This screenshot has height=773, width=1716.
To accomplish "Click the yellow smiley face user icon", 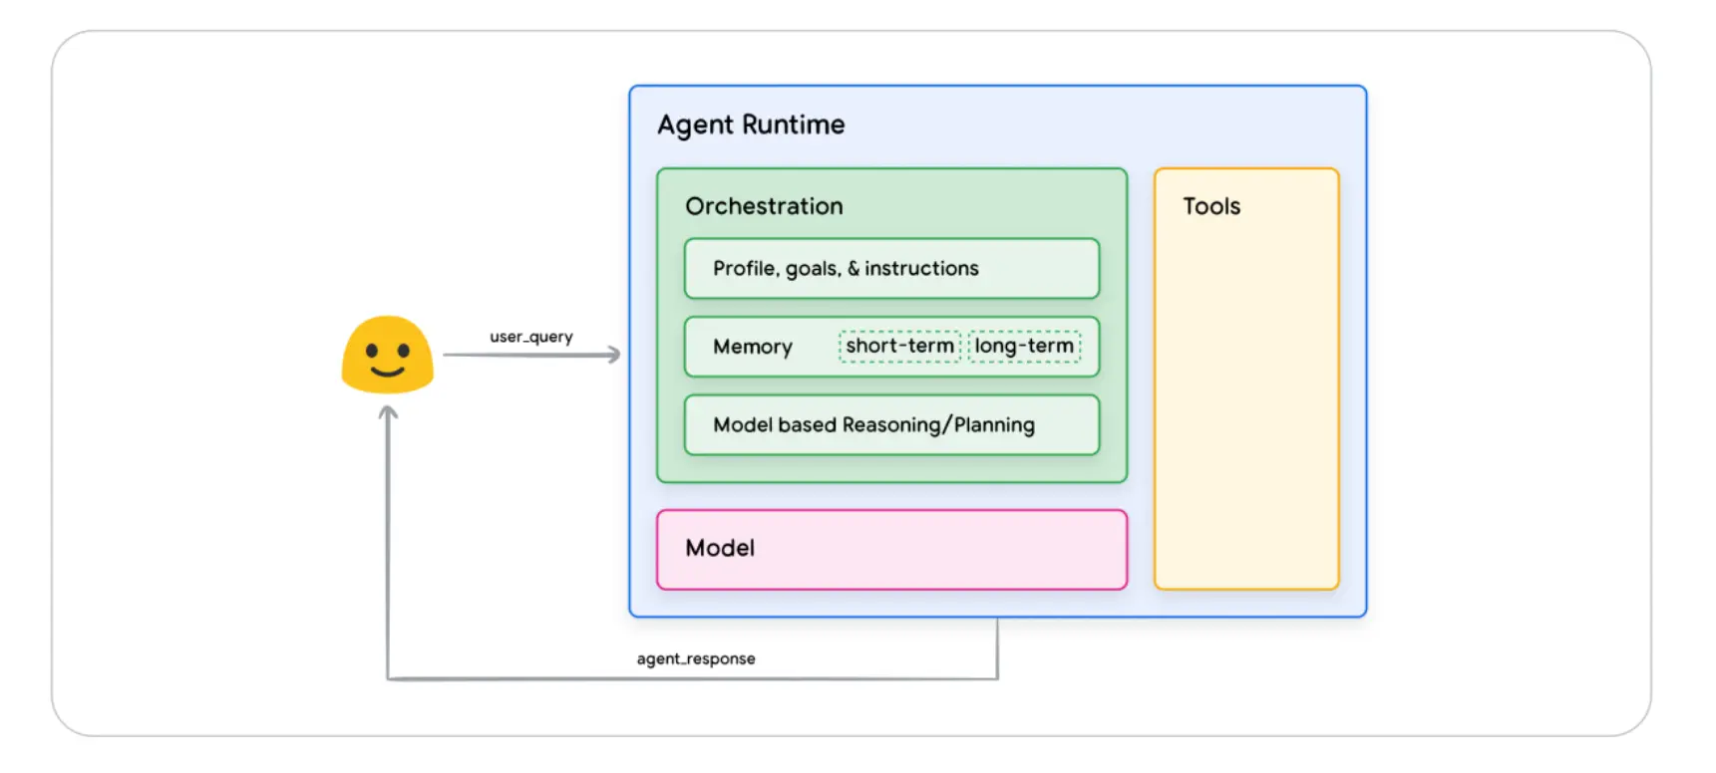I will tap(387, 355).
